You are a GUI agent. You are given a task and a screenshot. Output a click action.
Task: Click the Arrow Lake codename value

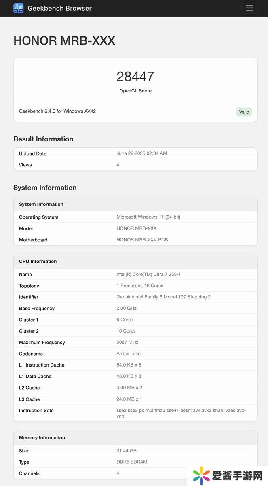[x=129, y=354]
